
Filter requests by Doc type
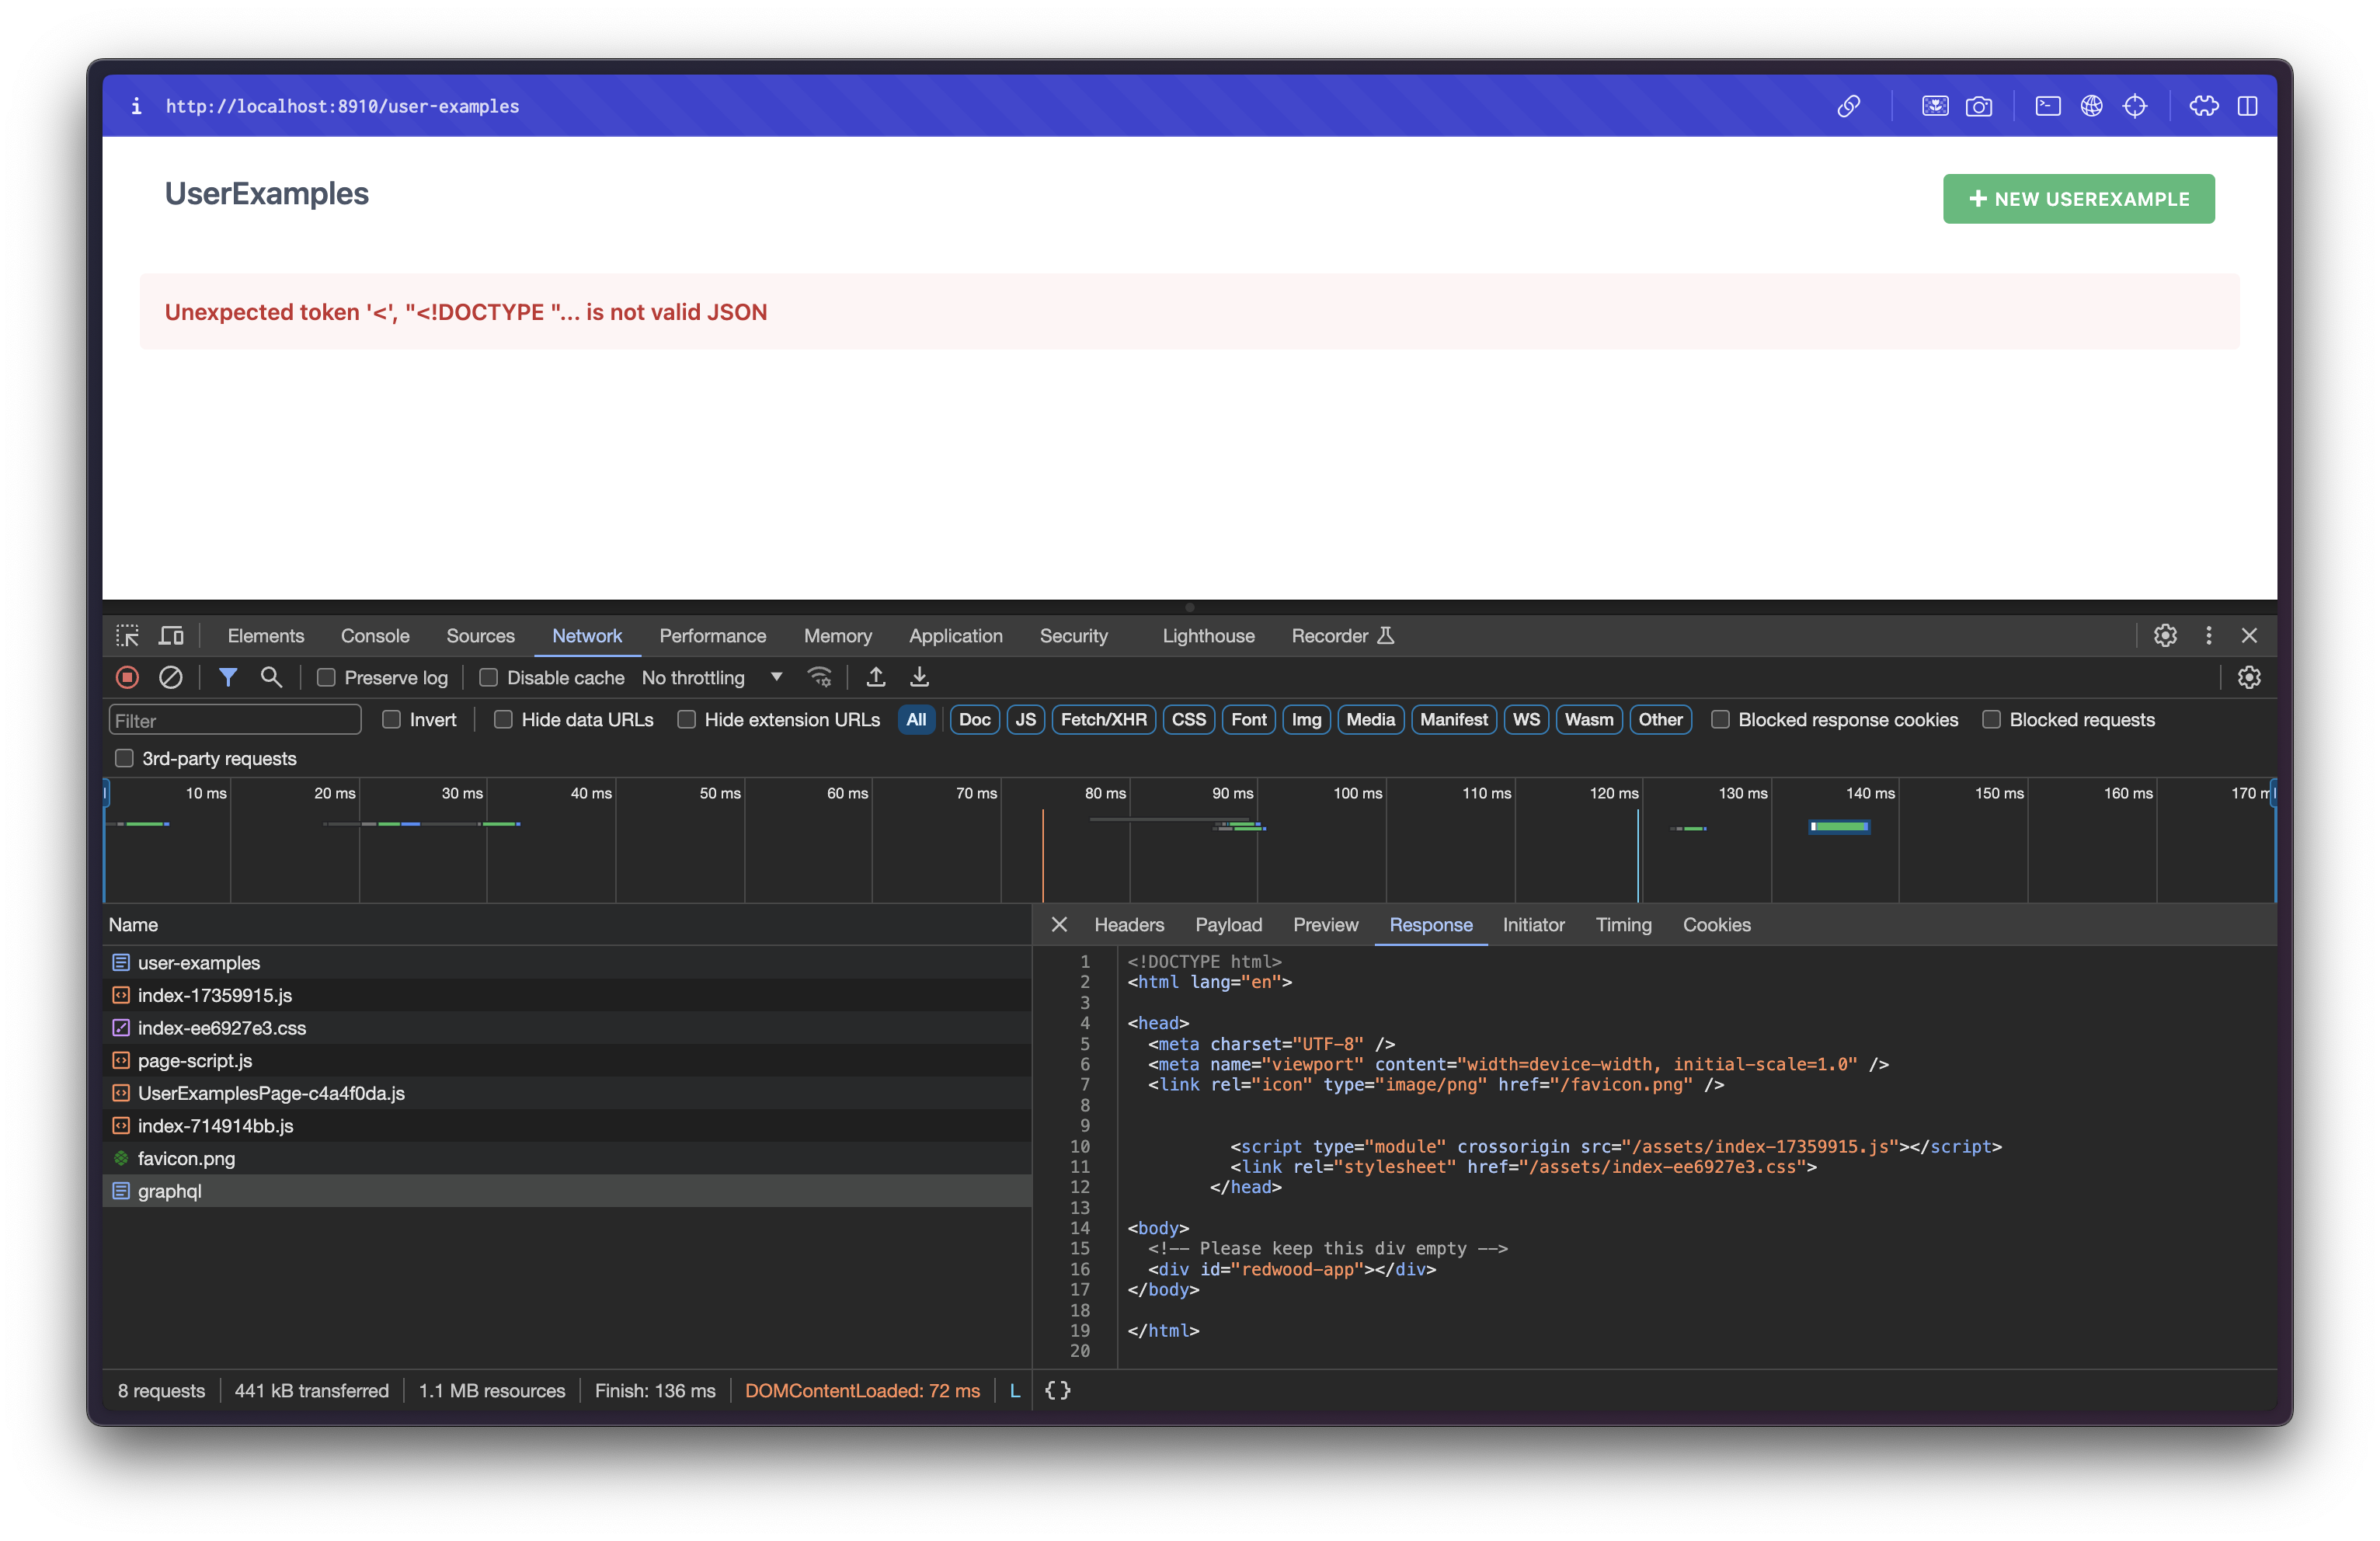coord(974,720)
